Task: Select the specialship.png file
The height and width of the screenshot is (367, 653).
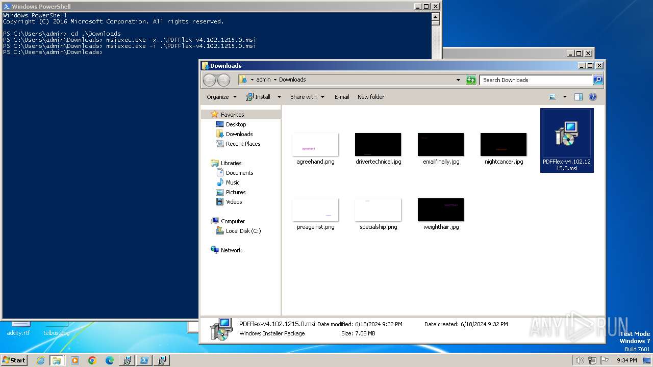Action: click(378, 214)
